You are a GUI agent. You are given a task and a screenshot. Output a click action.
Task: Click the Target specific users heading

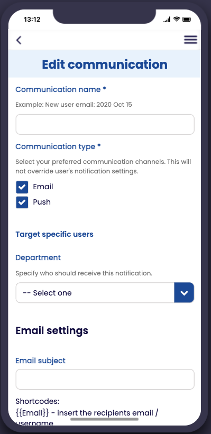coord(54,234)
